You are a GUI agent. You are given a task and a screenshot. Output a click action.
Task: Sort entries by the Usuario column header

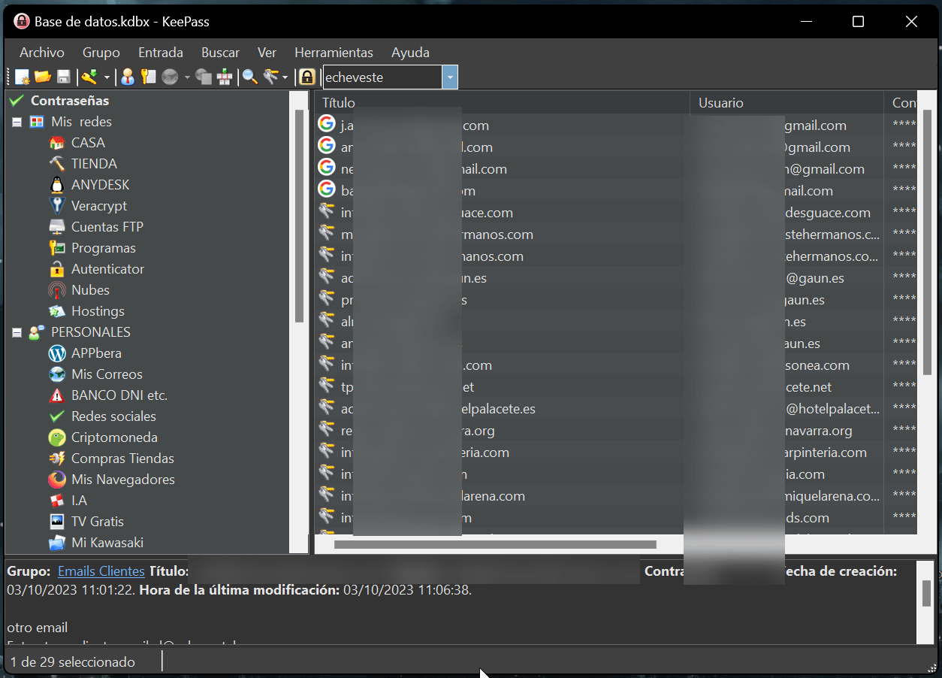[x=787, y=103]
